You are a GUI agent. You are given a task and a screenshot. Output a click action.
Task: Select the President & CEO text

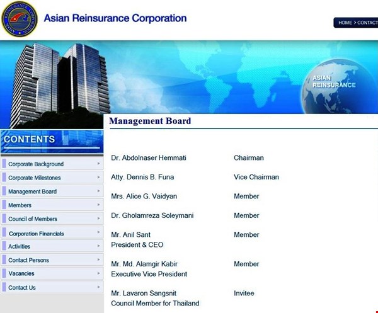click(x=137, y=245)
